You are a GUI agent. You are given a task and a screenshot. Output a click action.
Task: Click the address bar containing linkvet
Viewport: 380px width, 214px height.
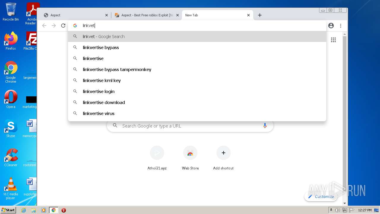197,26
